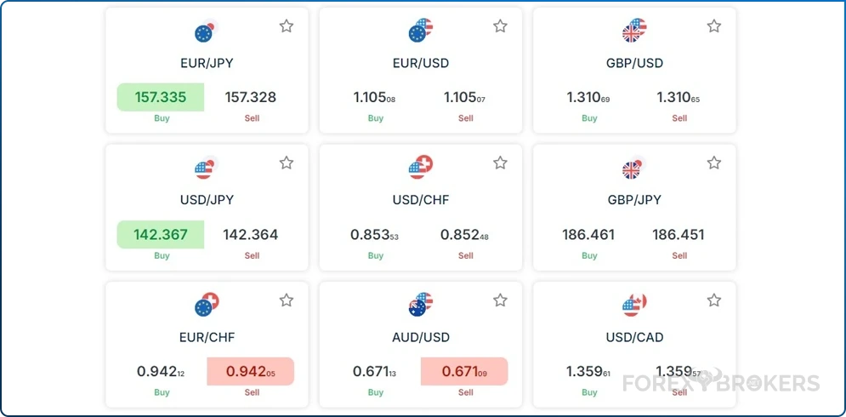Click the star on USD/CHF card
The height and width of the screenshot is (417, 846).
point(500,163)
